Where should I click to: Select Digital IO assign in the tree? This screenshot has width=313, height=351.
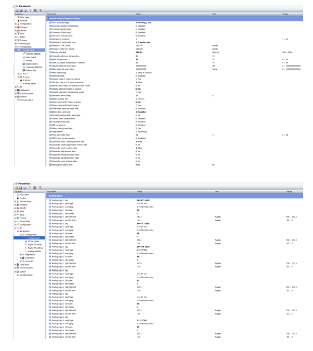(x=34, y=245)
